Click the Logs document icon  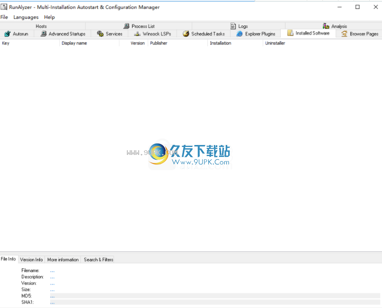pyautogui.click(x=233, y=26)
